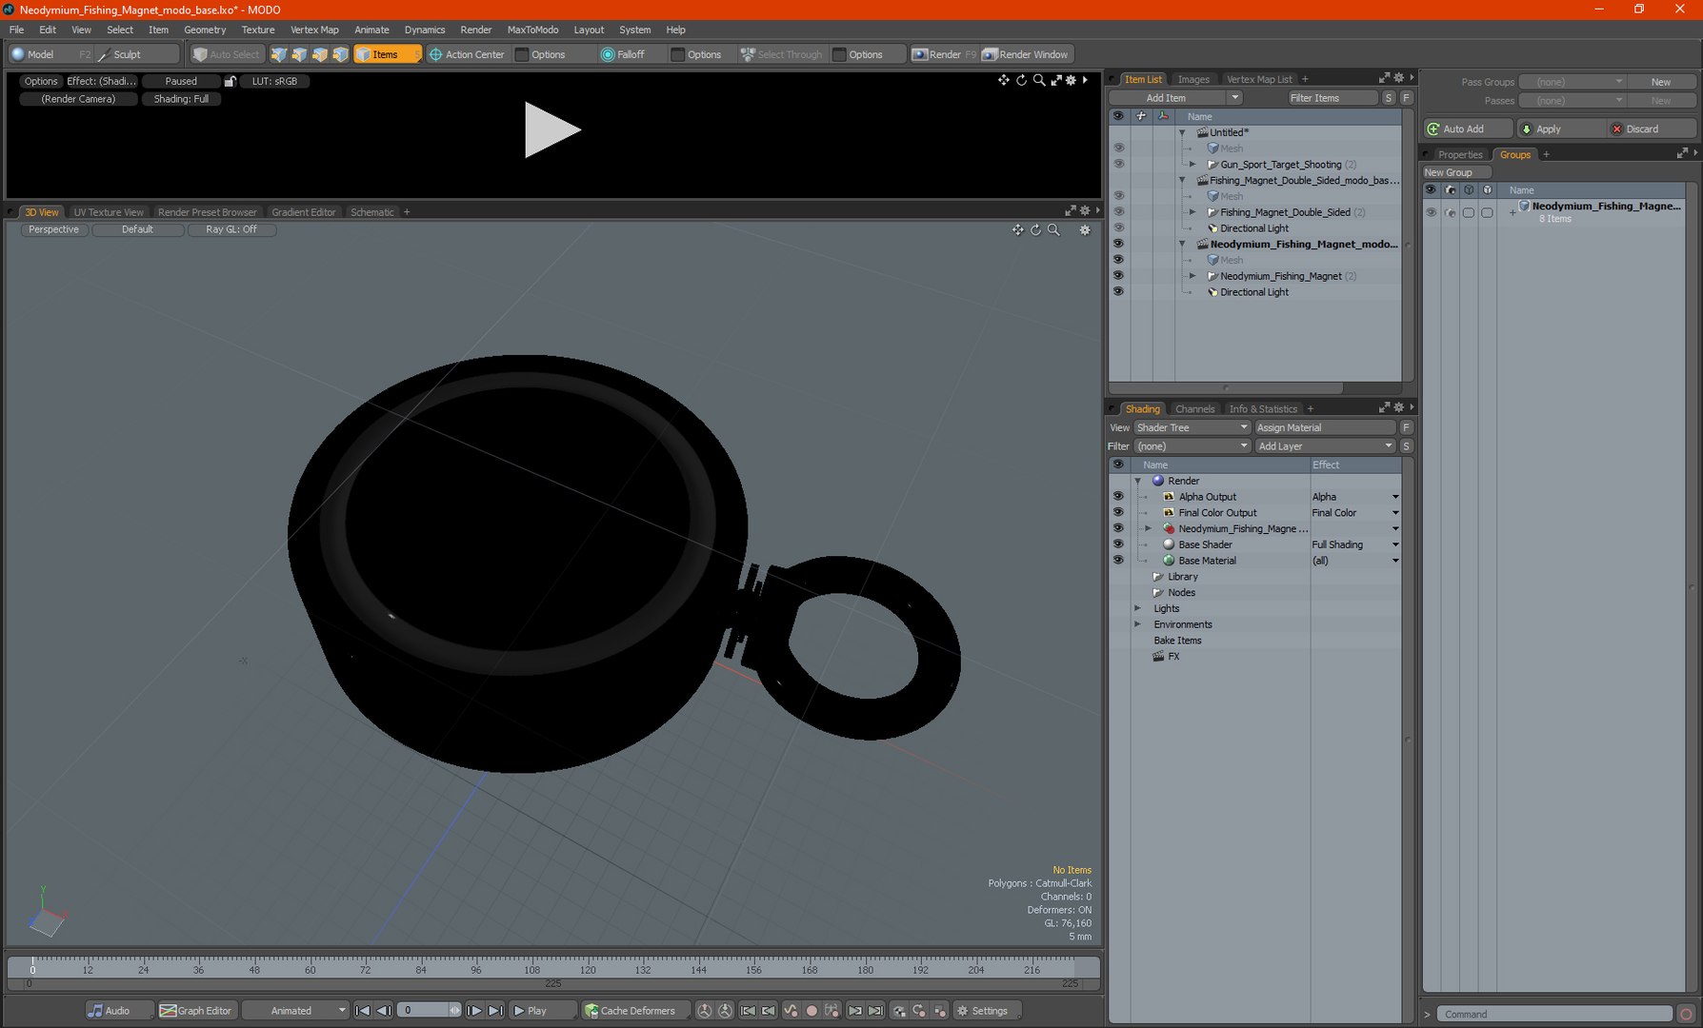Click the New Group button

(1456, 172)
